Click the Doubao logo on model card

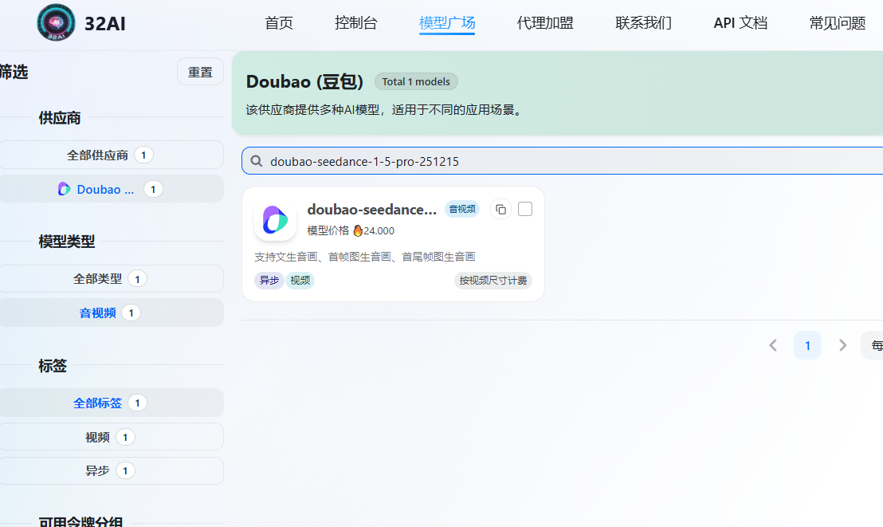pyautogui.click(x=276, y=220)
